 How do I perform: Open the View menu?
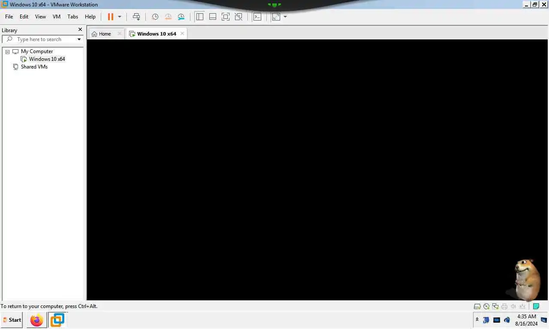pos(40,17)
